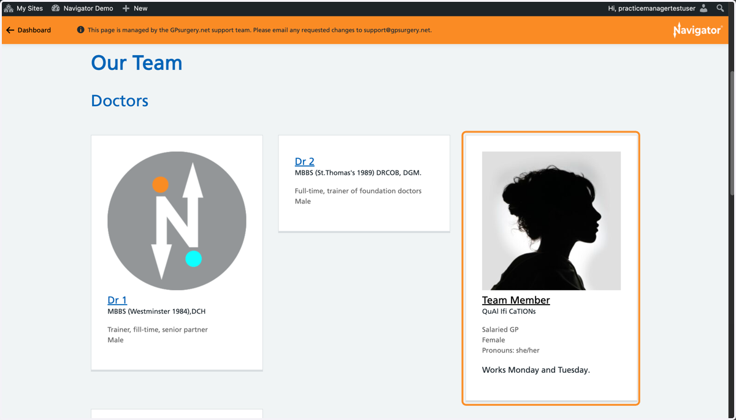
Task: Click "Trainer, fill-time, senior partner" text
Action: 158,330
